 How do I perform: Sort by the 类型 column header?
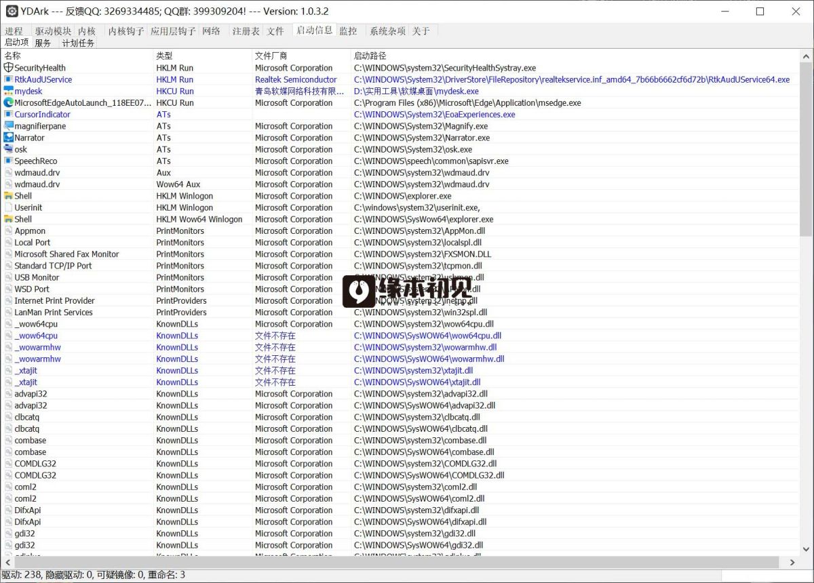coord(203,56)
